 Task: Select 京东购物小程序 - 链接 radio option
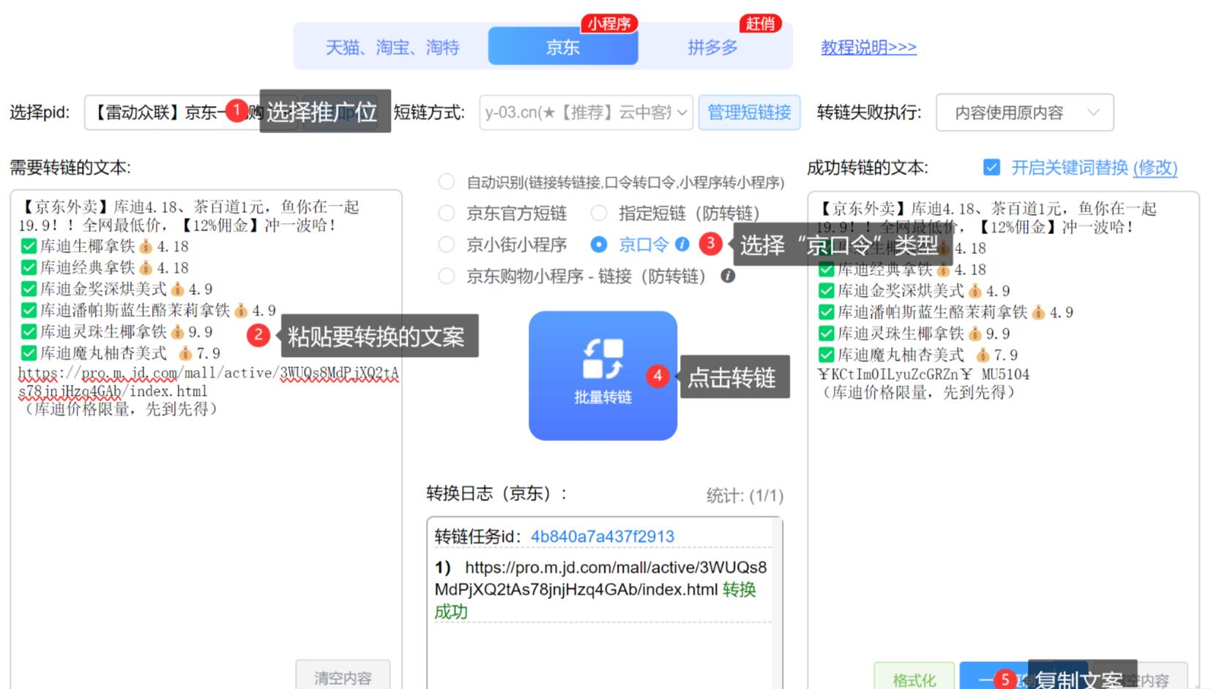tap(446, 276)
